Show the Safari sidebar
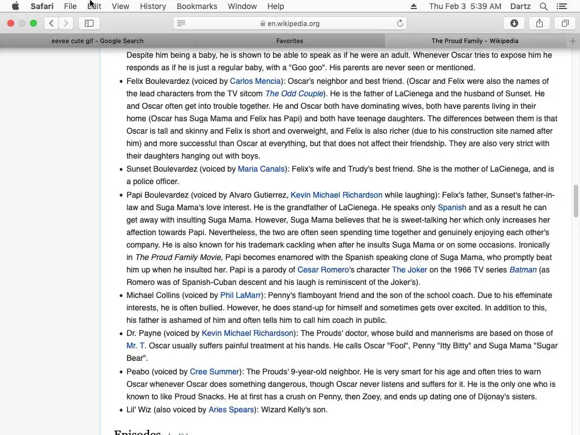This screenshot has height=435, width=580. click(89, 23)
